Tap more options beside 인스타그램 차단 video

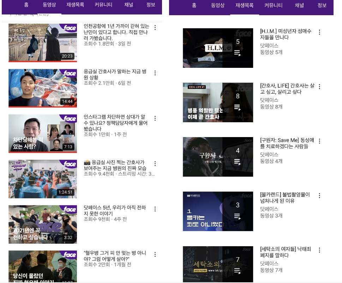click(155, 118)
